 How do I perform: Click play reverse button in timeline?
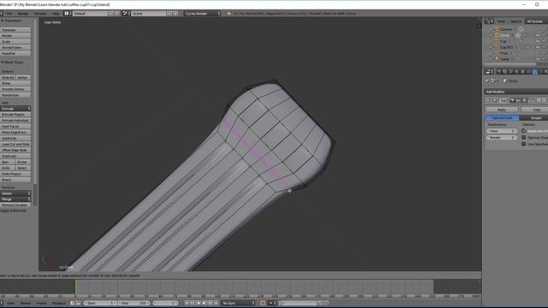coord(199,303)
